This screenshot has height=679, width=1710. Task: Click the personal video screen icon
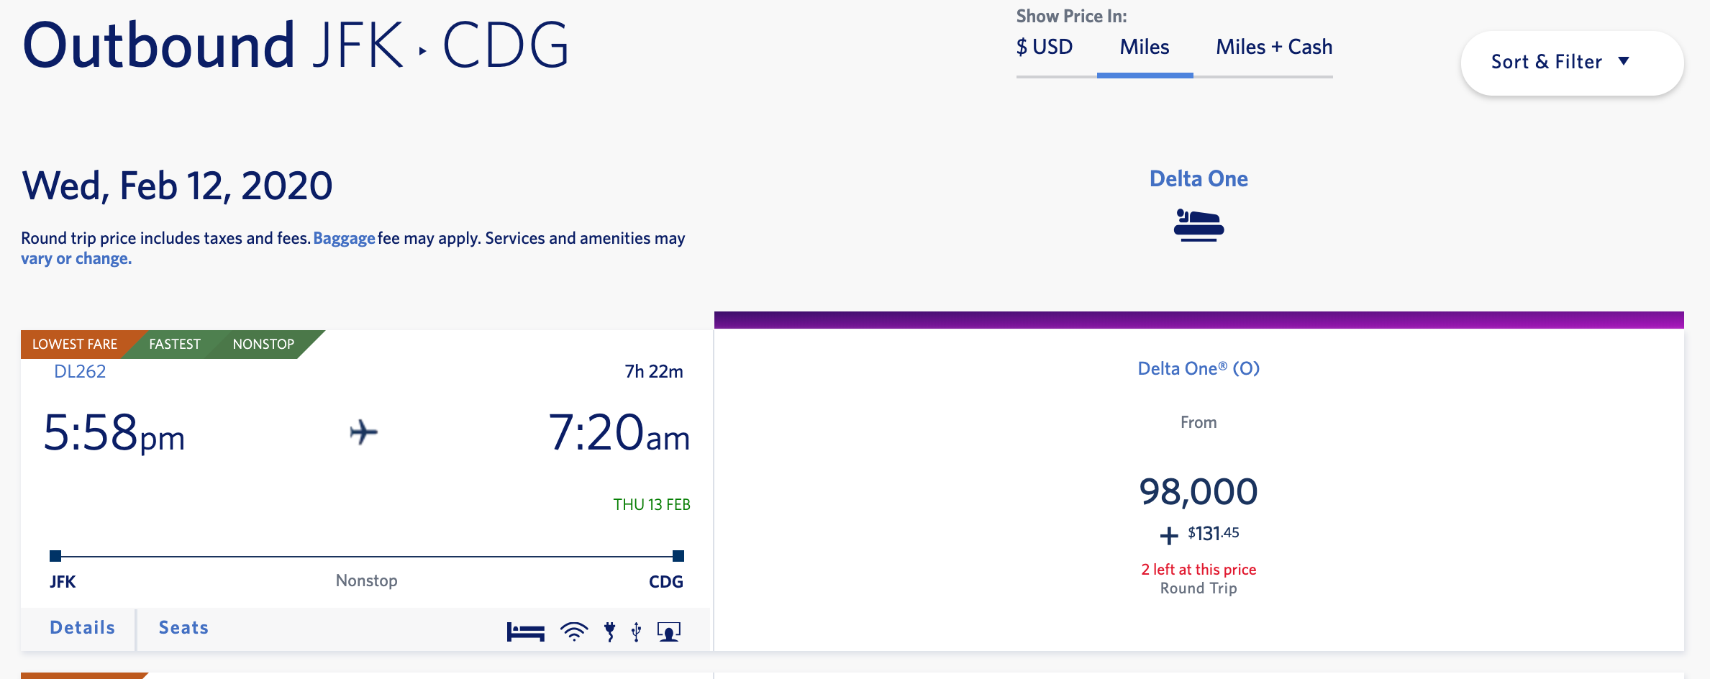(x=669, y=632)
